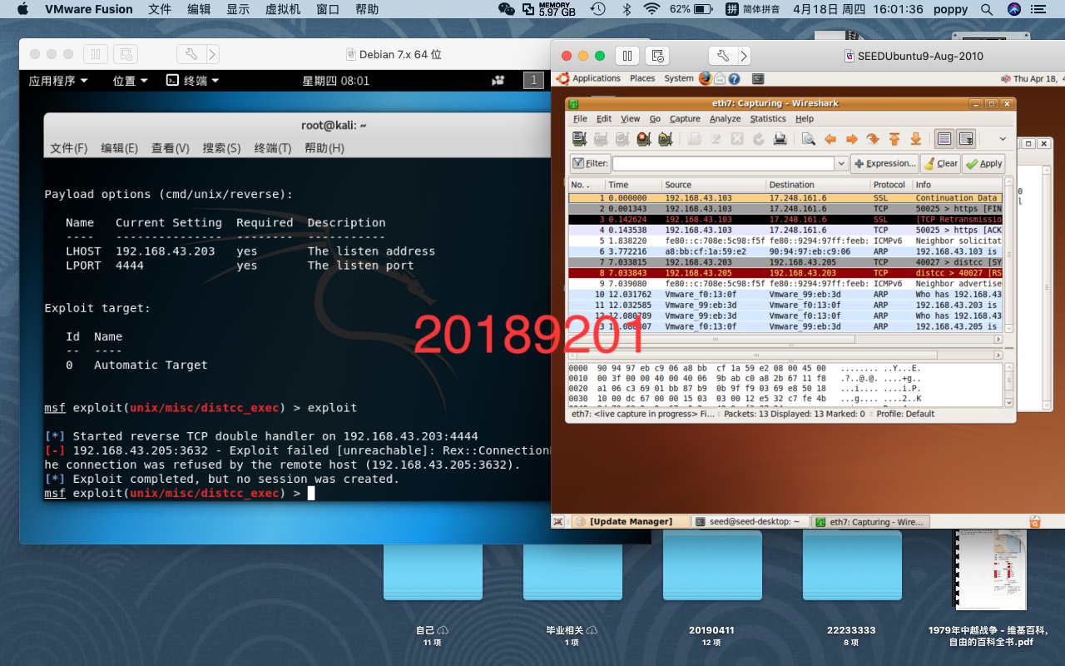Viewport: 1065px width, 666px height.
Task: Open the Ubuntu System menu
Action: click(x=678, y=78)
